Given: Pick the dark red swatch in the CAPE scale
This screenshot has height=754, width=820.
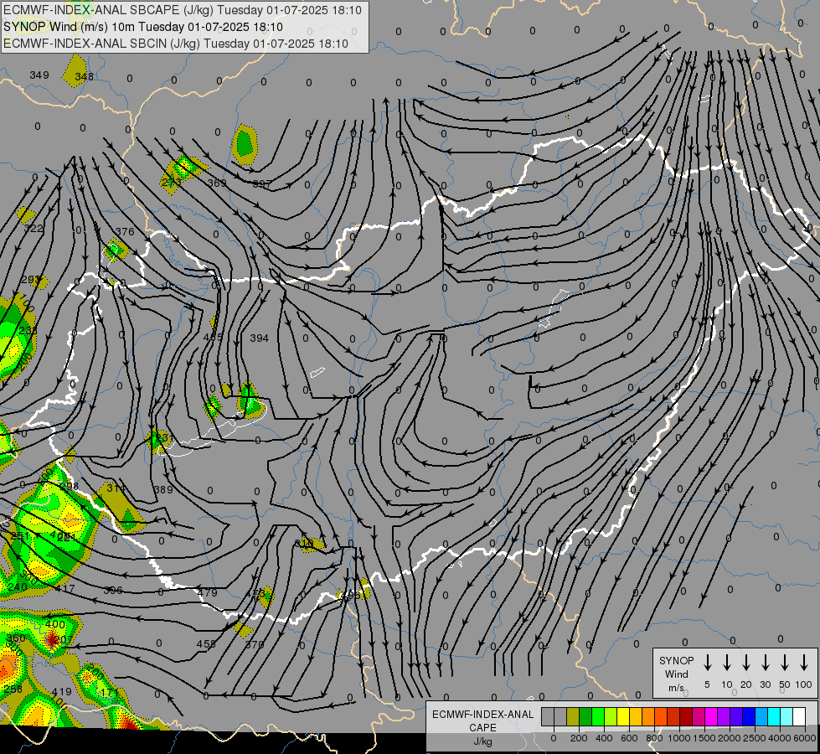Looking at the screenshot, I should pyautogui.click(x=686, y=716).
